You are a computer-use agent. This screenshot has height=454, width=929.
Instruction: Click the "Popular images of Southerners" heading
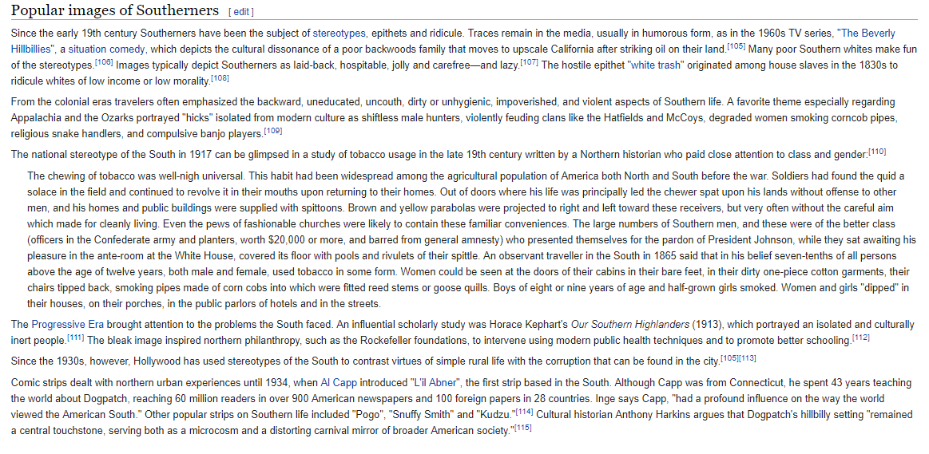click(115, 10)
